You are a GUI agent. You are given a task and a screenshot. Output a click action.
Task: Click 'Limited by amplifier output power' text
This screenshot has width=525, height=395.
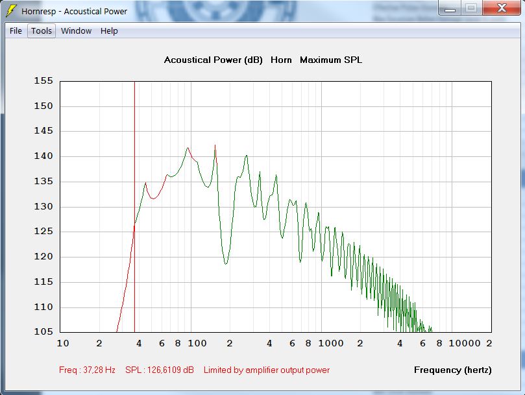coord(267,370)
